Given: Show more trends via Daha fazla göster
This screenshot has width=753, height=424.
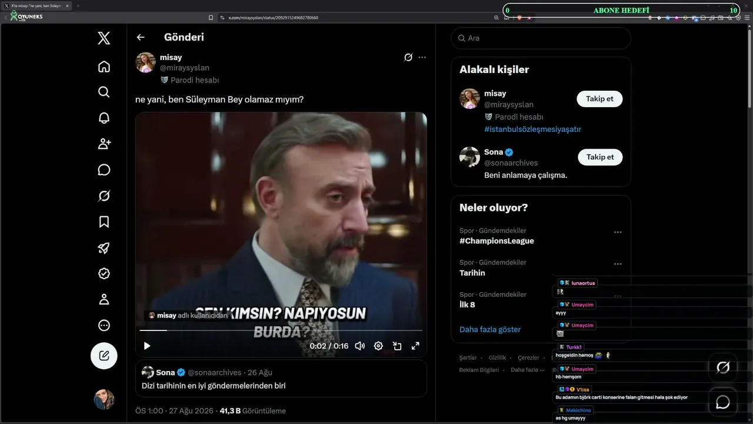Looking at the screenshot, I should [490, 329].
